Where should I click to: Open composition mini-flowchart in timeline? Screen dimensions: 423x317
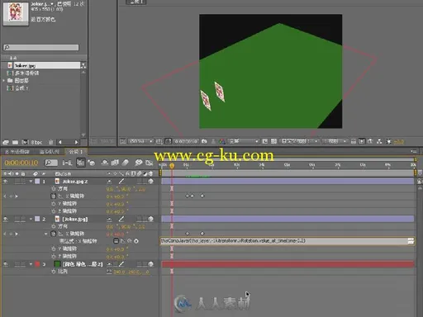67,163
